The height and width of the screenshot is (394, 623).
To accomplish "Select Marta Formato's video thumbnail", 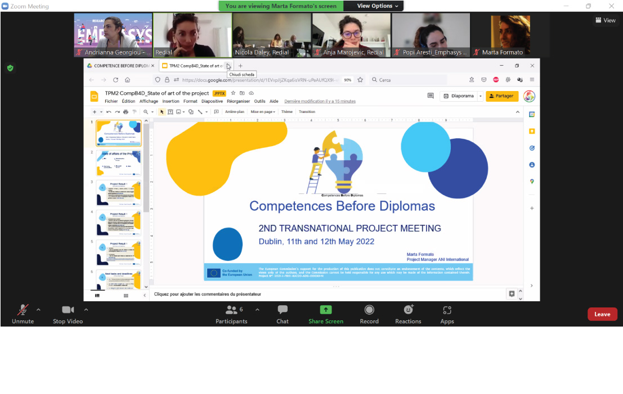I will tap(510, 35).
